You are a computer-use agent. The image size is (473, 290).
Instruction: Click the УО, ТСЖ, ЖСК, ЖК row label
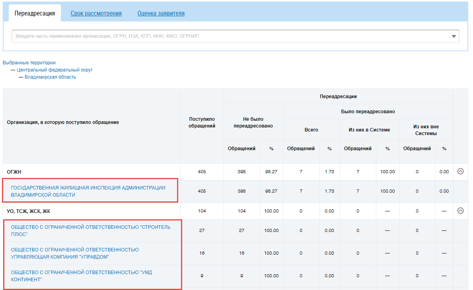coord(29,211)
